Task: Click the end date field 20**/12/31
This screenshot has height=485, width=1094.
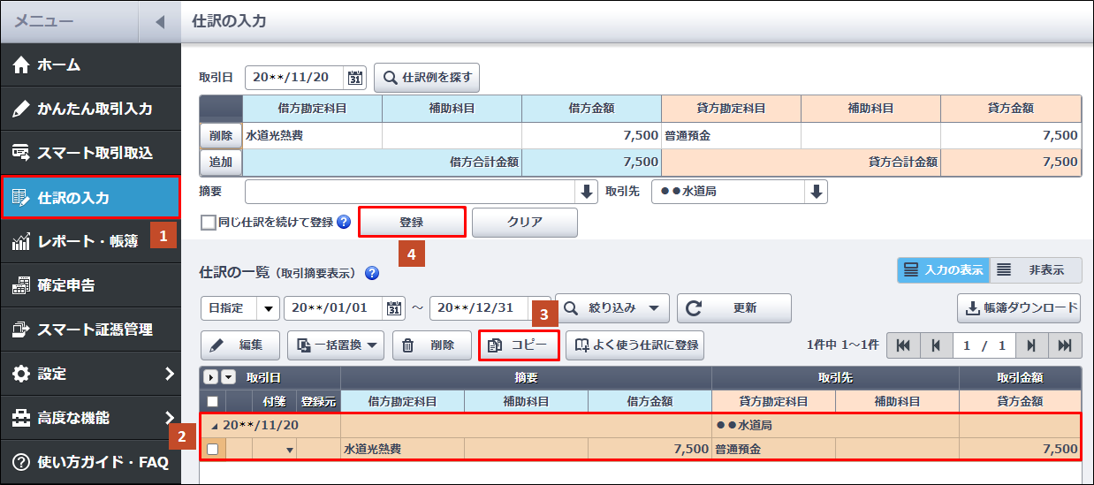Action: pyautogui.click(x=486, y=308)
